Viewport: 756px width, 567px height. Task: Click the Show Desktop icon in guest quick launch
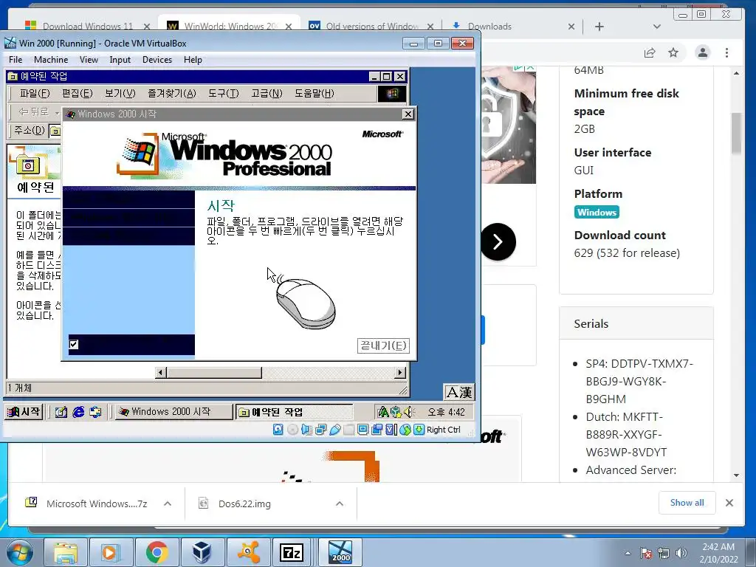[x=61, y=412]
